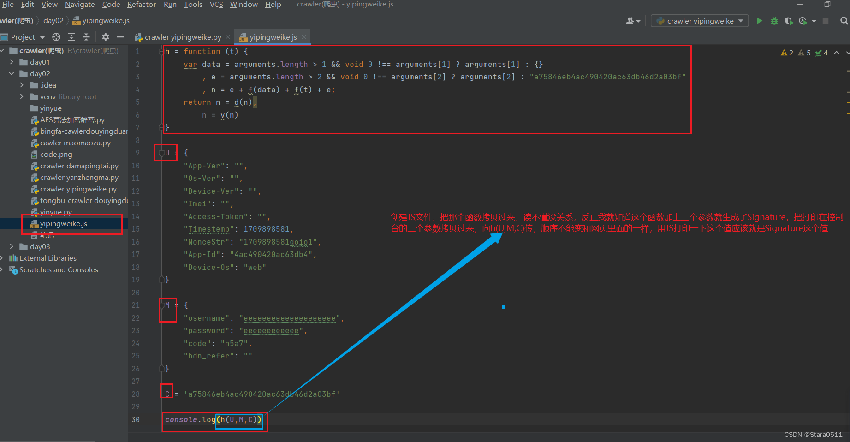Collapse the day02 folder
Screen dimensions: 850x442
(x=12, y=73)
